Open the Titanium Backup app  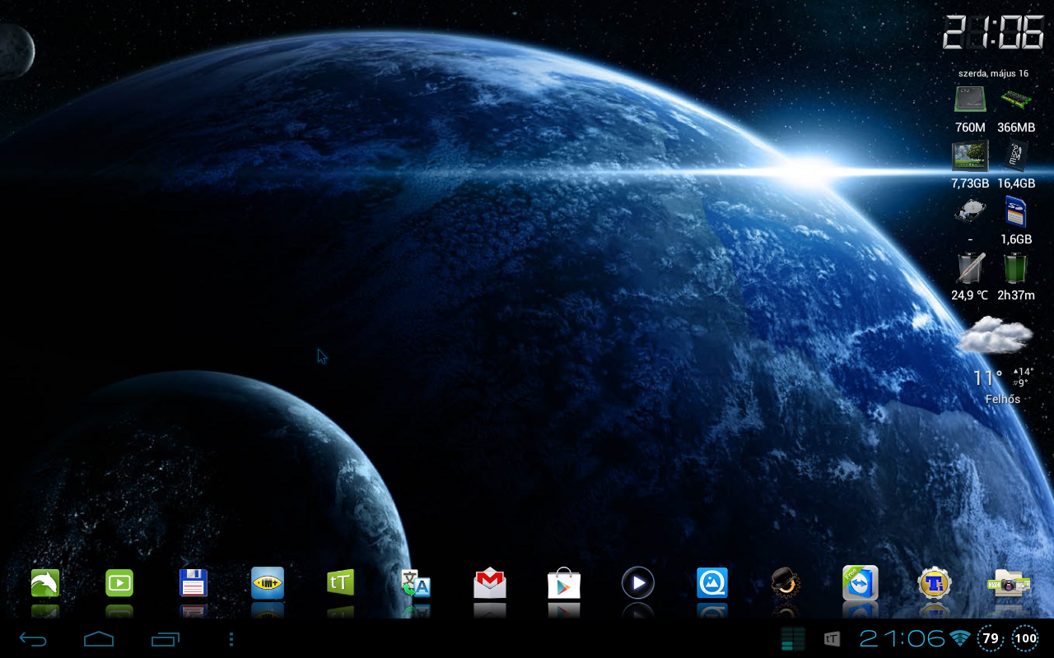pos(935,583)
